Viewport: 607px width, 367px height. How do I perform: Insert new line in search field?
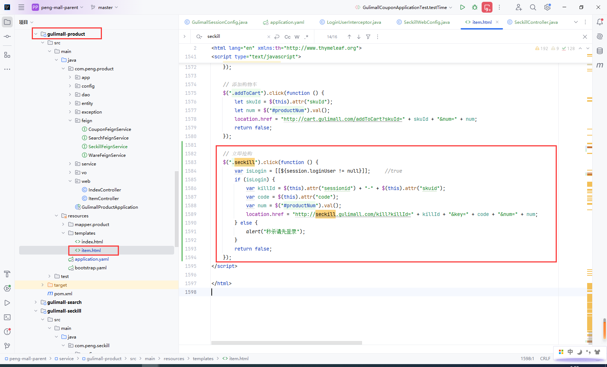point(277,37)
